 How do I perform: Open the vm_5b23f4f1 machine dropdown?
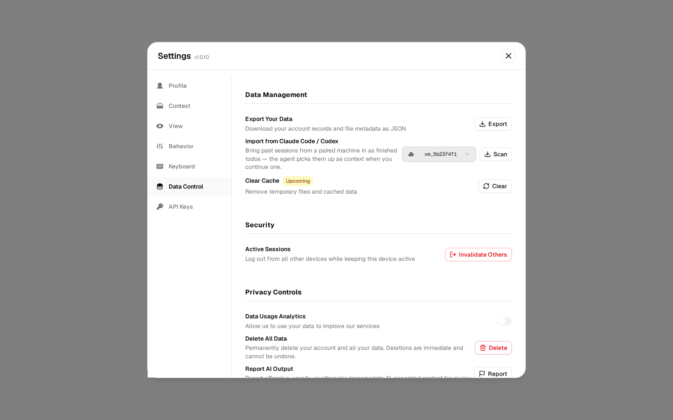439,154
